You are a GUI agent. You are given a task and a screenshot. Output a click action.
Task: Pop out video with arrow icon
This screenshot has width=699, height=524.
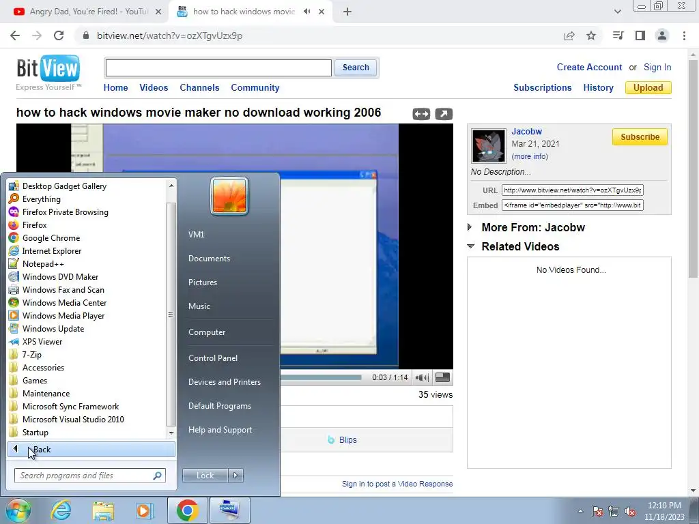point(444,114)
